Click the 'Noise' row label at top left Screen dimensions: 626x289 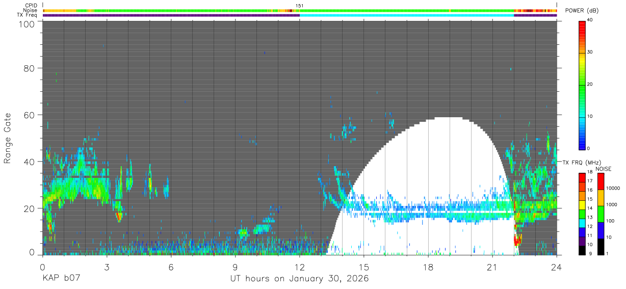30,10
